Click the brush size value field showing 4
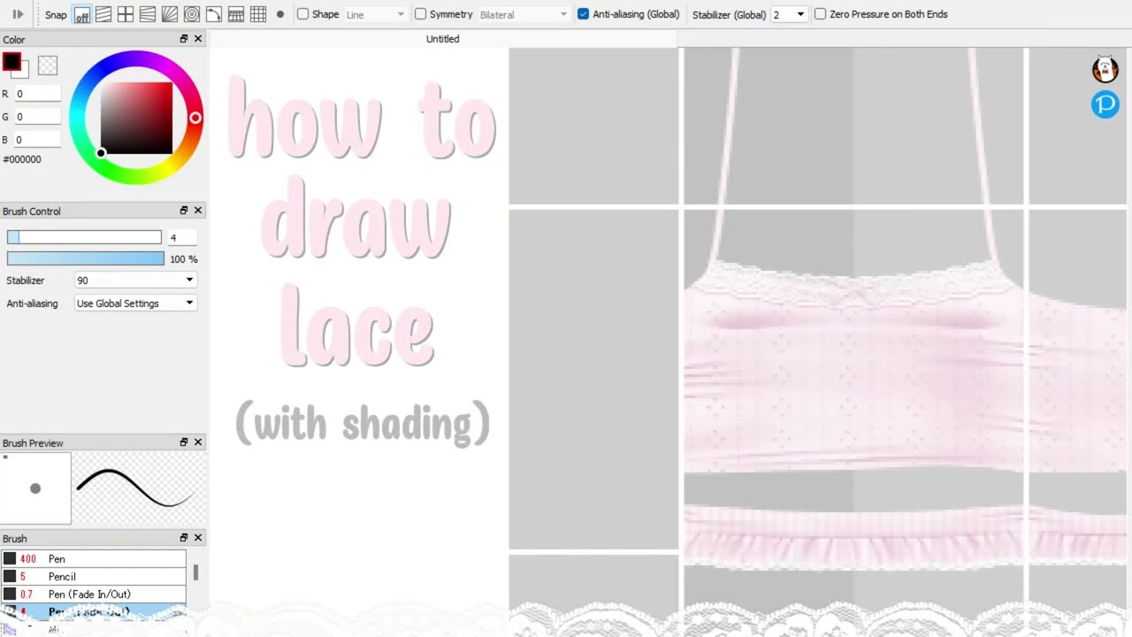 click(x=182, y=238)
